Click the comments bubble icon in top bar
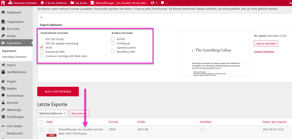Viewport: 292px width, 139px height. [163, 3]
